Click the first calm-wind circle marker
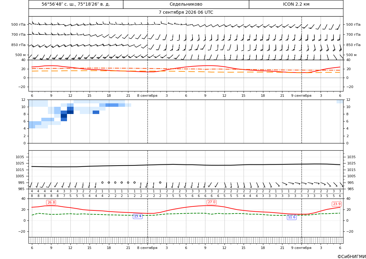The height and width of the screenshot is (259, 366). (x=102, y=183)
